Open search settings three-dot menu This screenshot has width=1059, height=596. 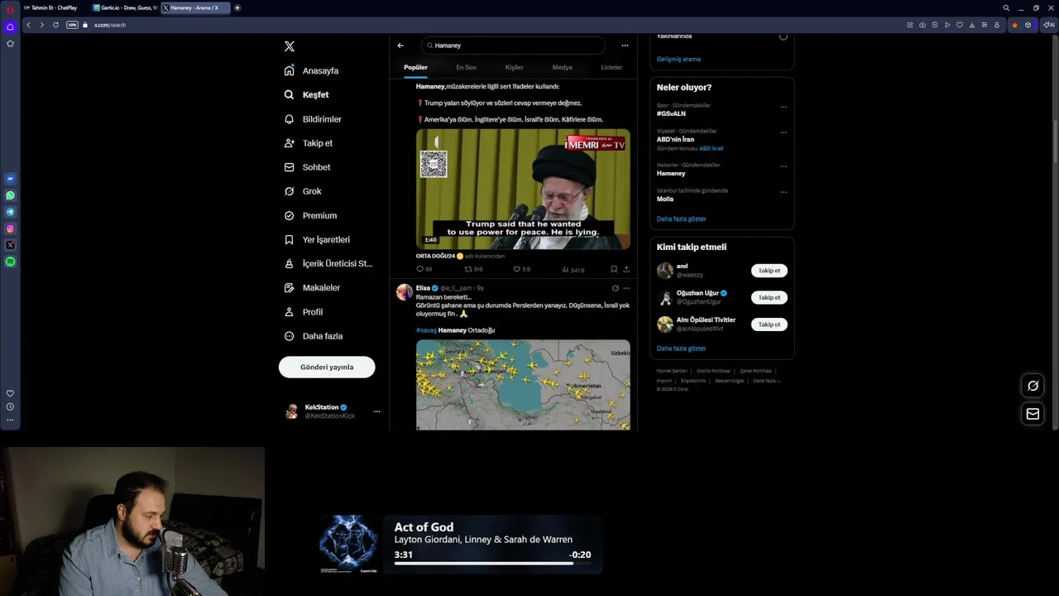point(625,46)
